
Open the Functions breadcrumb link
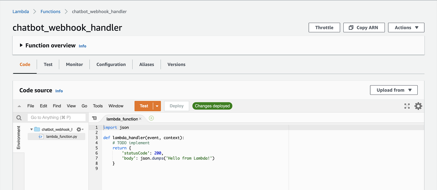coord(50,11)
